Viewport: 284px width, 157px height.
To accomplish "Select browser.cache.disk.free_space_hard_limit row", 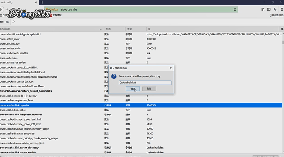I will coord(141,119).
